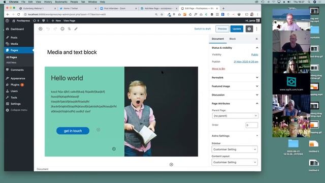Open the Chrome History menu

pyautogui.click(x=48, y=2)
